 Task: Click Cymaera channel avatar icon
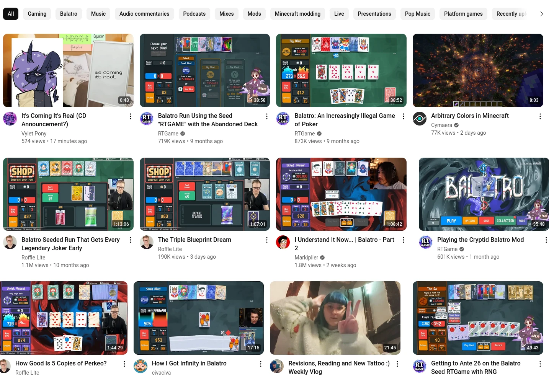point(420,119)
